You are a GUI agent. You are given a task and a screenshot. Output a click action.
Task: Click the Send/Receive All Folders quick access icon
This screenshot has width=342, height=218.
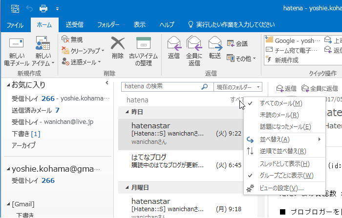pyautogui.click(x=15, y=9)
